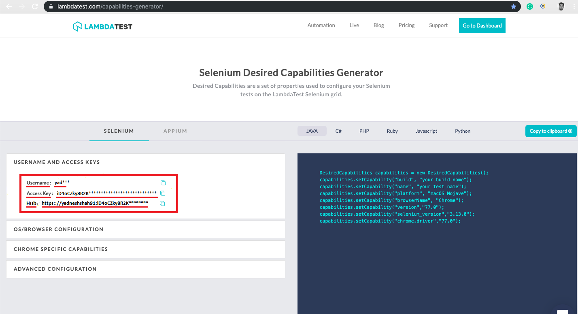Open the browser profile avatar
The image size is (578, 314).
click(x=561, y=6)
